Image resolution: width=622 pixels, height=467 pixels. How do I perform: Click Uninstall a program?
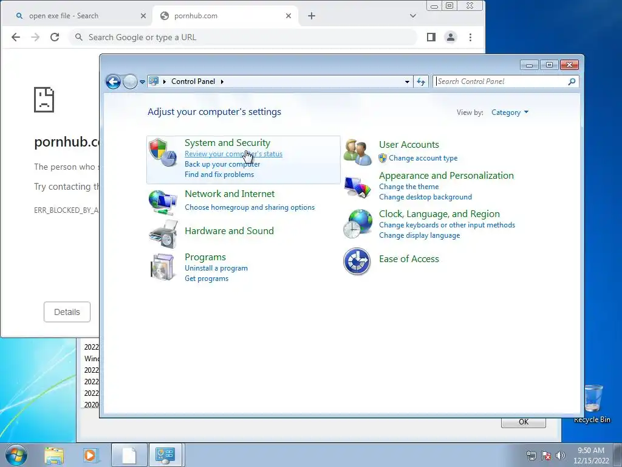coord(216,268)
